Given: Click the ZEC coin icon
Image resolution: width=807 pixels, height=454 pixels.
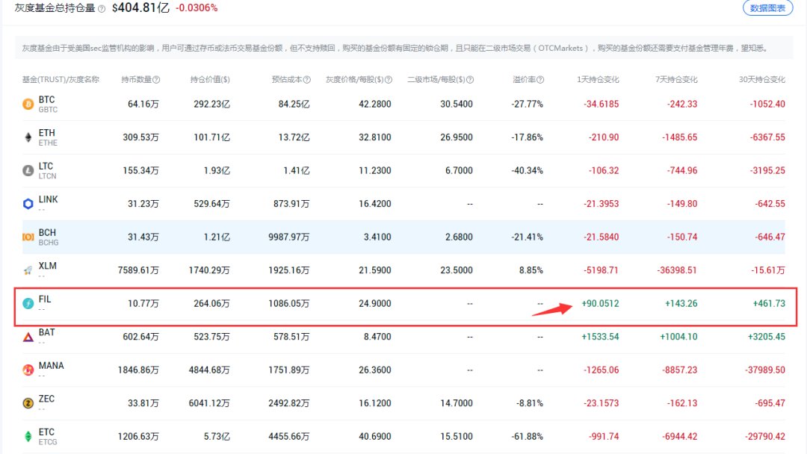Looking at the screenshot, I should pos(28,404).
